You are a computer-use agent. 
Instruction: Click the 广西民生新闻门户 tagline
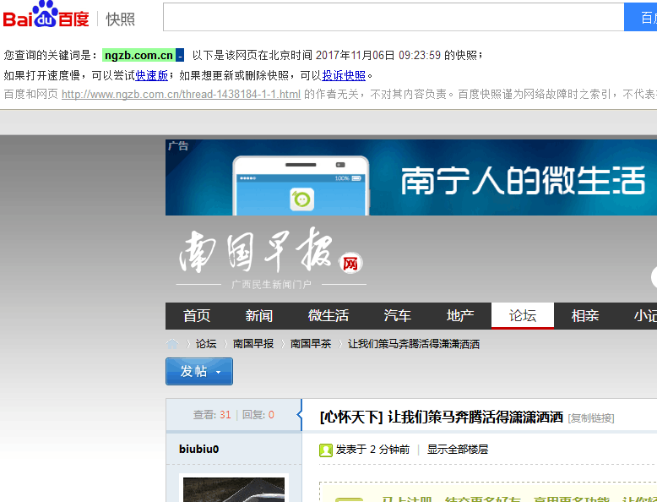click(271, 285)
